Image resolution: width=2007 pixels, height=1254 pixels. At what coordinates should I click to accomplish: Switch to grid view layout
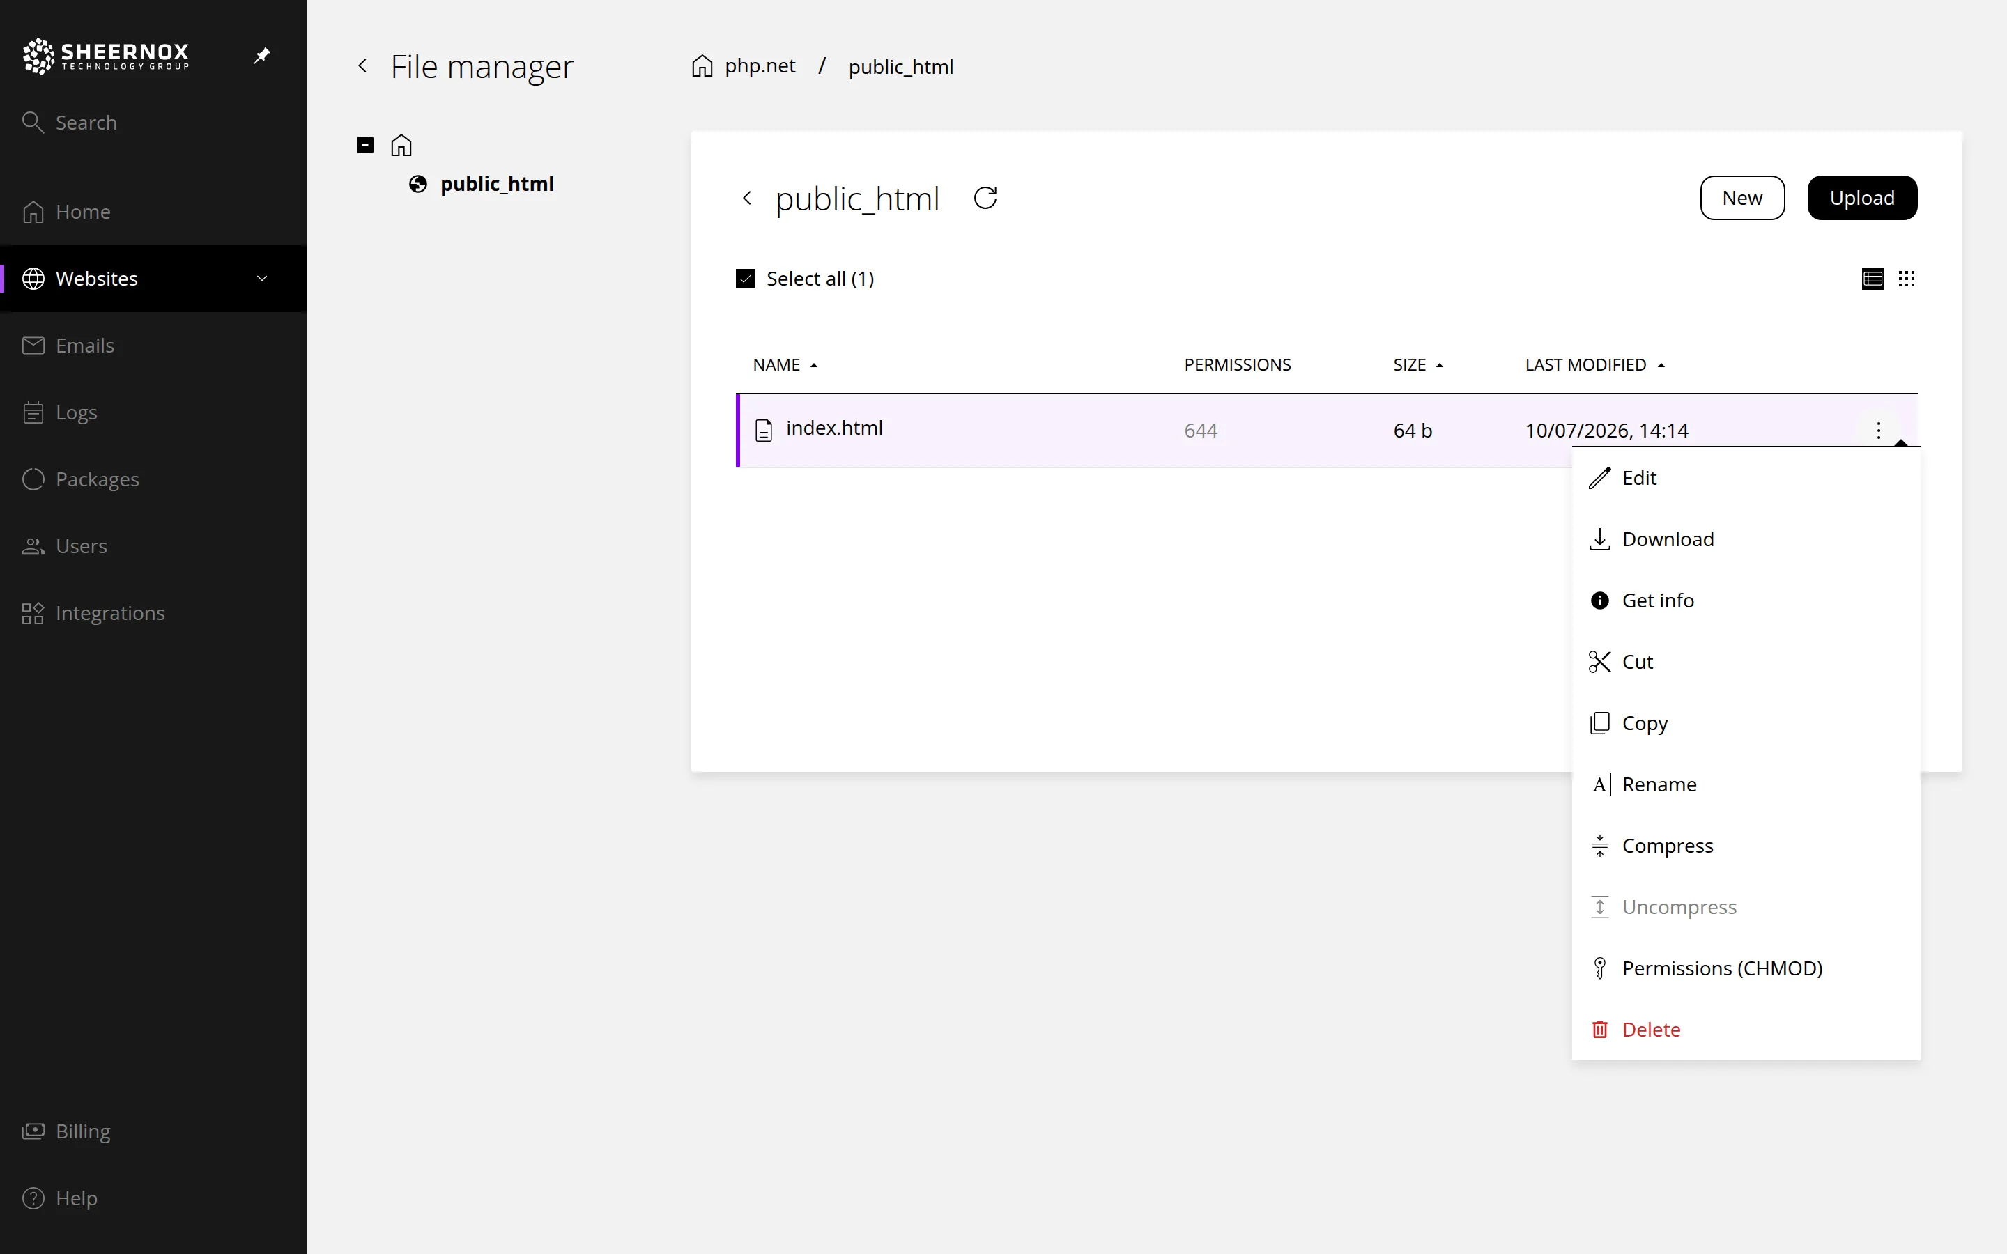(1907, 279)
